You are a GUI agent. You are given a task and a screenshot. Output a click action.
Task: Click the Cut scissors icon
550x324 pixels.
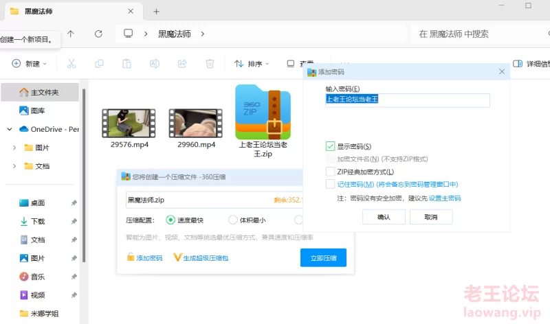click(x=71, y=64)
